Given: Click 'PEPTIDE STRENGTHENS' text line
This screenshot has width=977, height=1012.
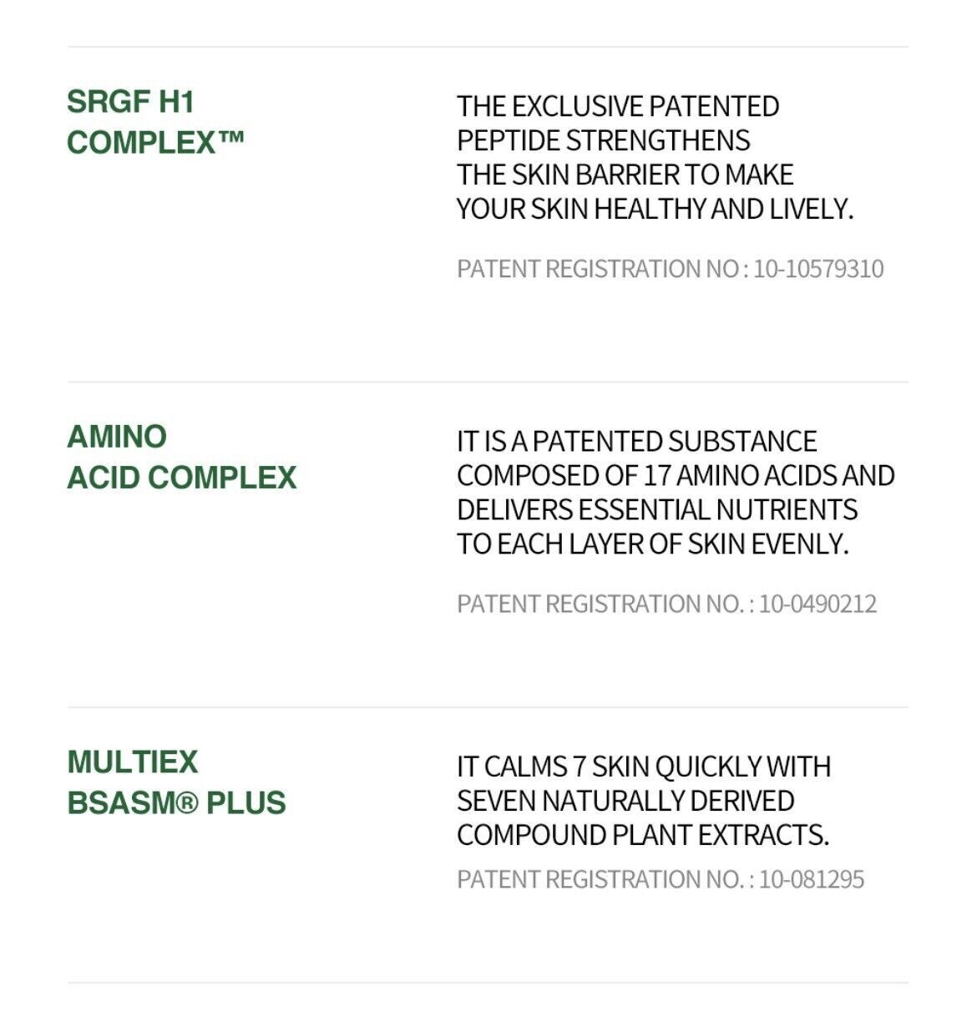Looking at the screenshot, I should [x=603, y=140].
